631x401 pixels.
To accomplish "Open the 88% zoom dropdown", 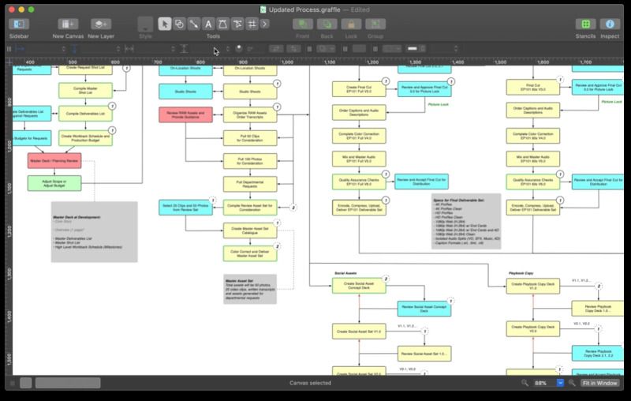I will pyautogui.click(x=560, y=383).
